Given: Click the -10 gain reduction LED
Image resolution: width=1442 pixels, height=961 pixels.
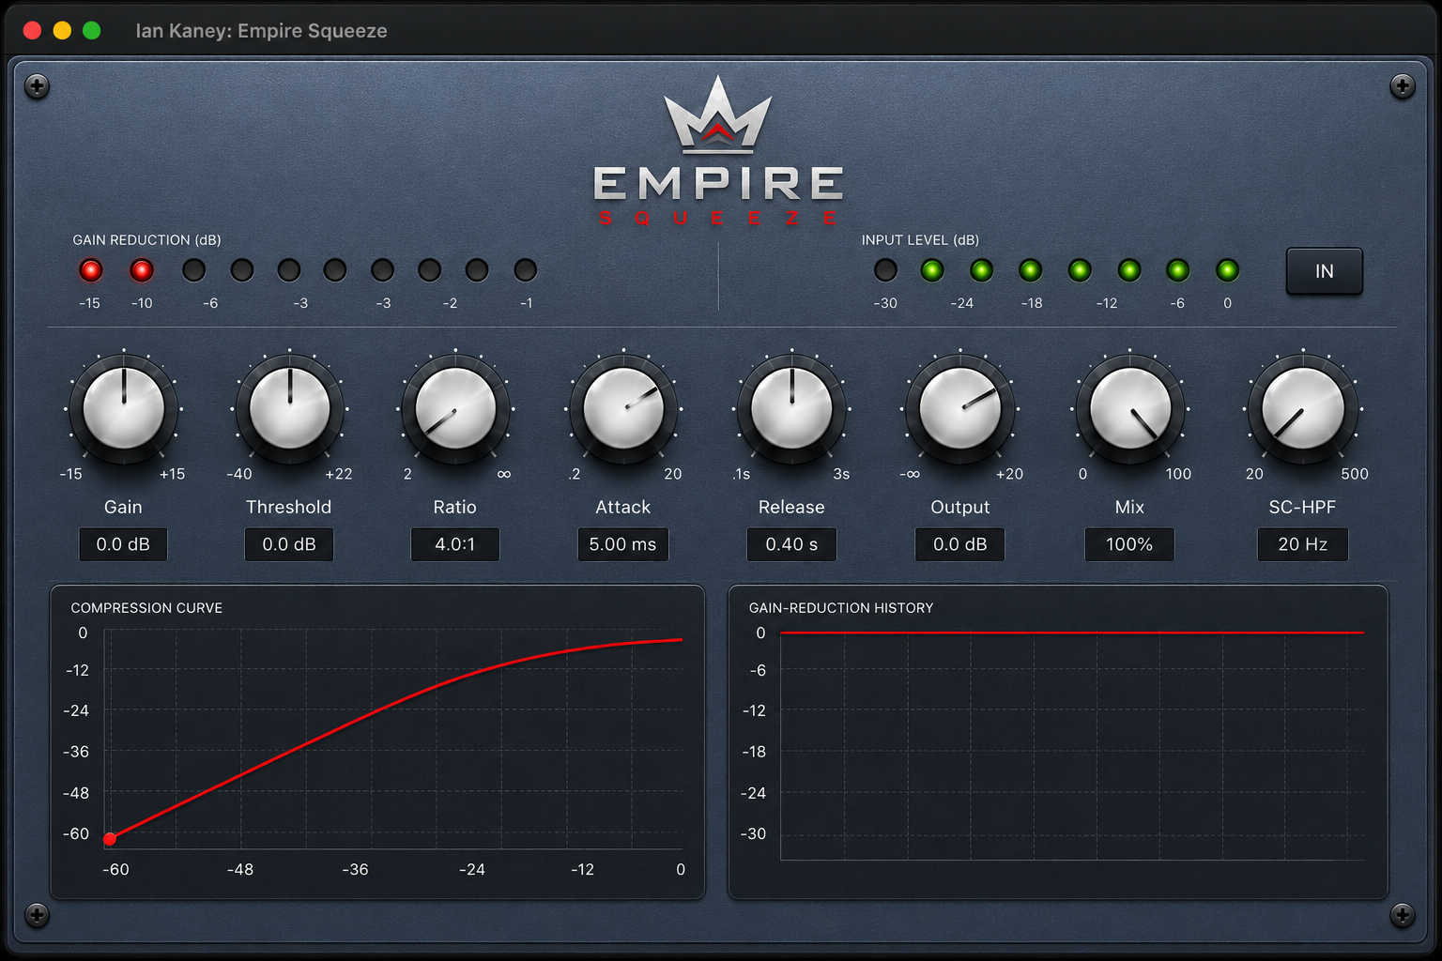Looking at the screenshot, I should pos(142,271).
